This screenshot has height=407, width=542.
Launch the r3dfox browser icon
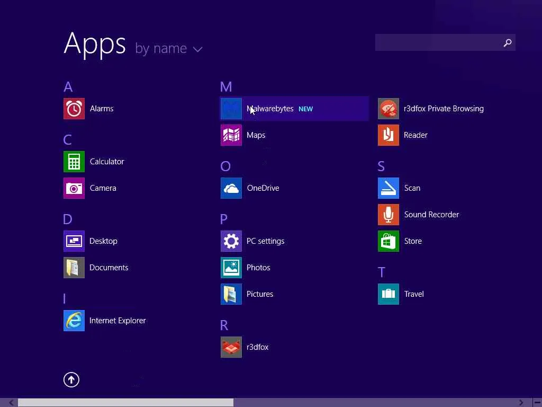coord(231,347)
